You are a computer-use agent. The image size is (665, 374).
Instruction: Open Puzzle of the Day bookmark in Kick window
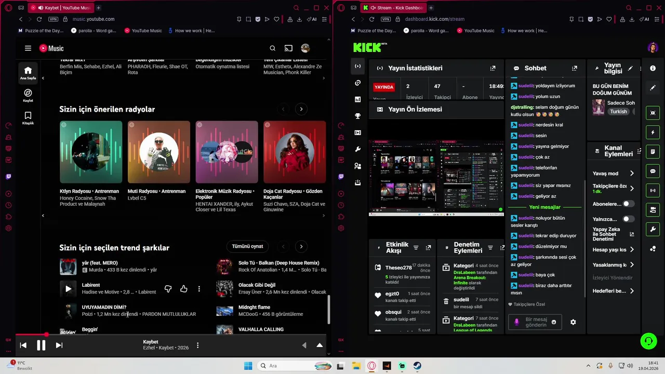(373, 31)
